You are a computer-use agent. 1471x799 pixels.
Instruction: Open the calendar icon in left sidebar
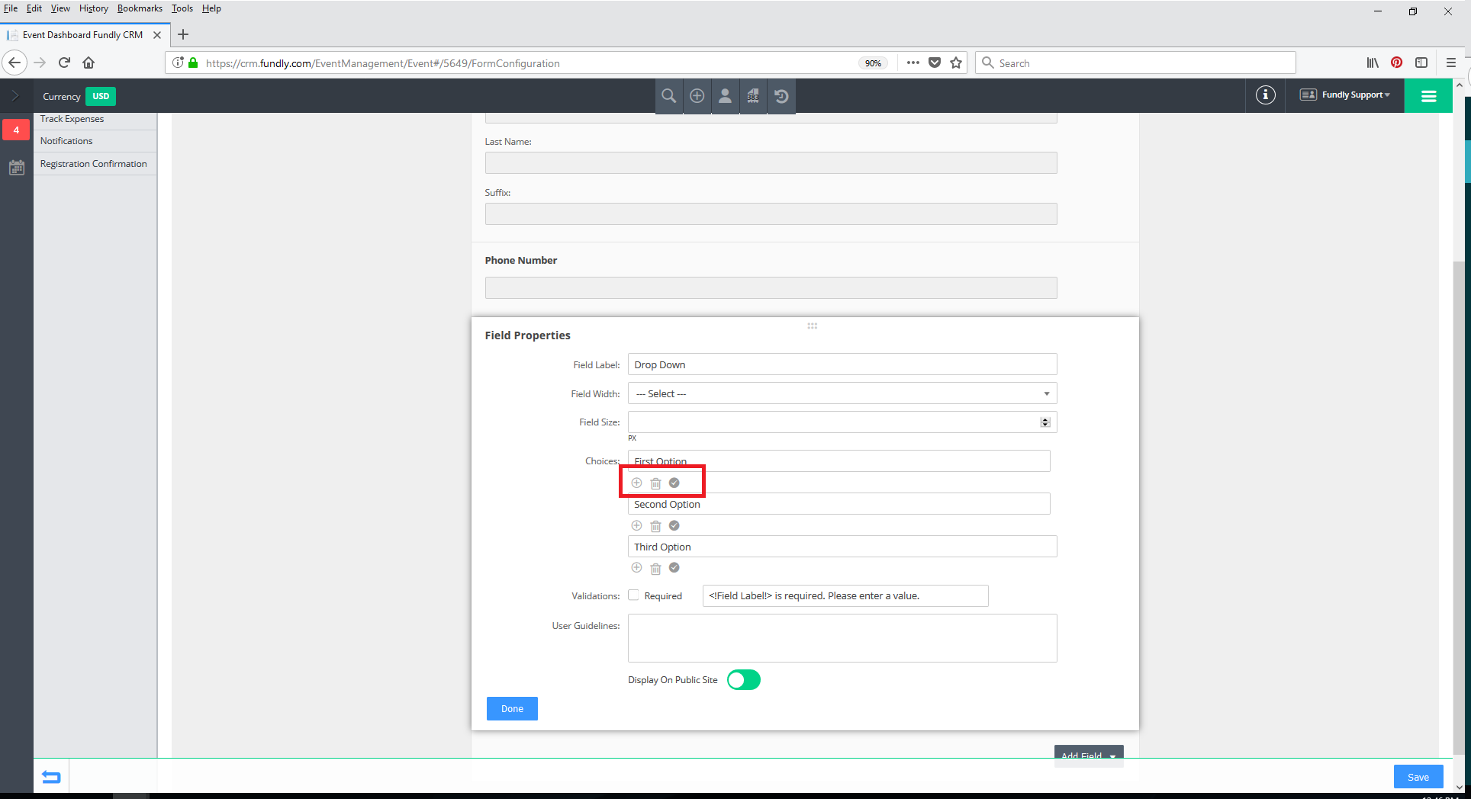17,168
